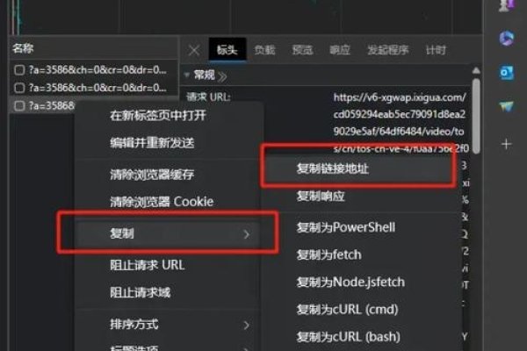
Task: Open the paper plane sidebar icon
Action: click(507, 106)
